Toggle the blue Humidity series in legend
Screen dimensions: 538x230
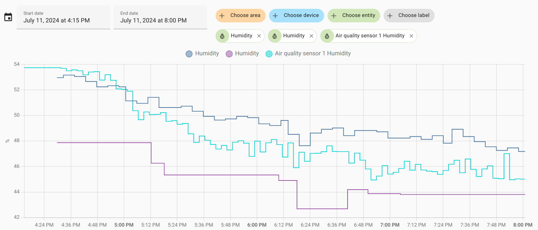coord(207,54)
